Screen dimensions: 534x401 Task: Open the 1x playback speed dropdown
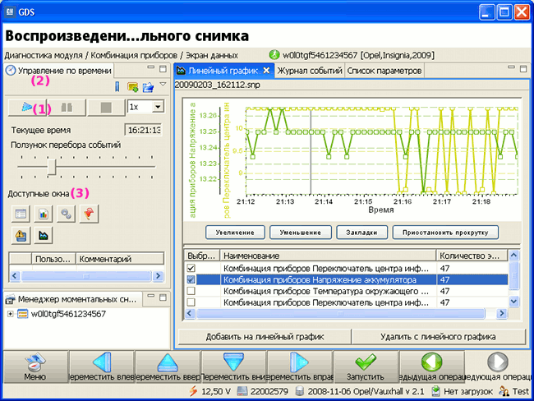pos(158,107)
